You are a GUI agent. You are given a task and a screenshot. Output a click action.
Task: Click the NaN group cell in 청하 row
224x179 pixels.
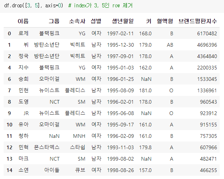[54, 136]
